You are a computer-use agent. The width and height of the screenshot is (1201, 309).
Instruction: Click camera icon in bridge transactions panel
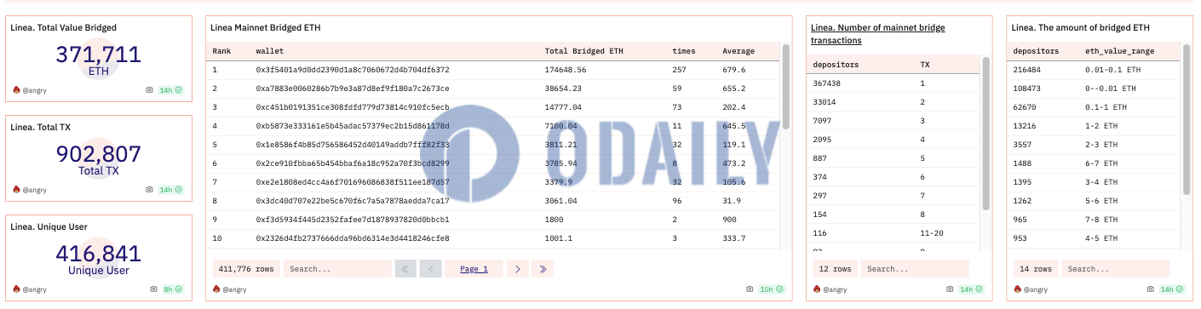tap(949, 289)
